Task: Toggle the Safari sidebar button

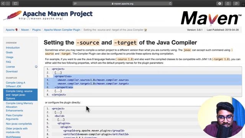Action: click(15, 3)
